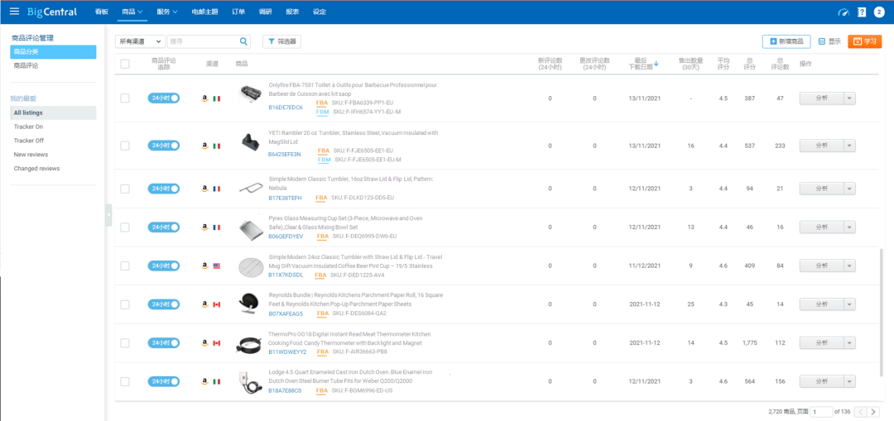
Task: Open action dropdown arrow for row B16DE7EDC6
Action: 849,98
